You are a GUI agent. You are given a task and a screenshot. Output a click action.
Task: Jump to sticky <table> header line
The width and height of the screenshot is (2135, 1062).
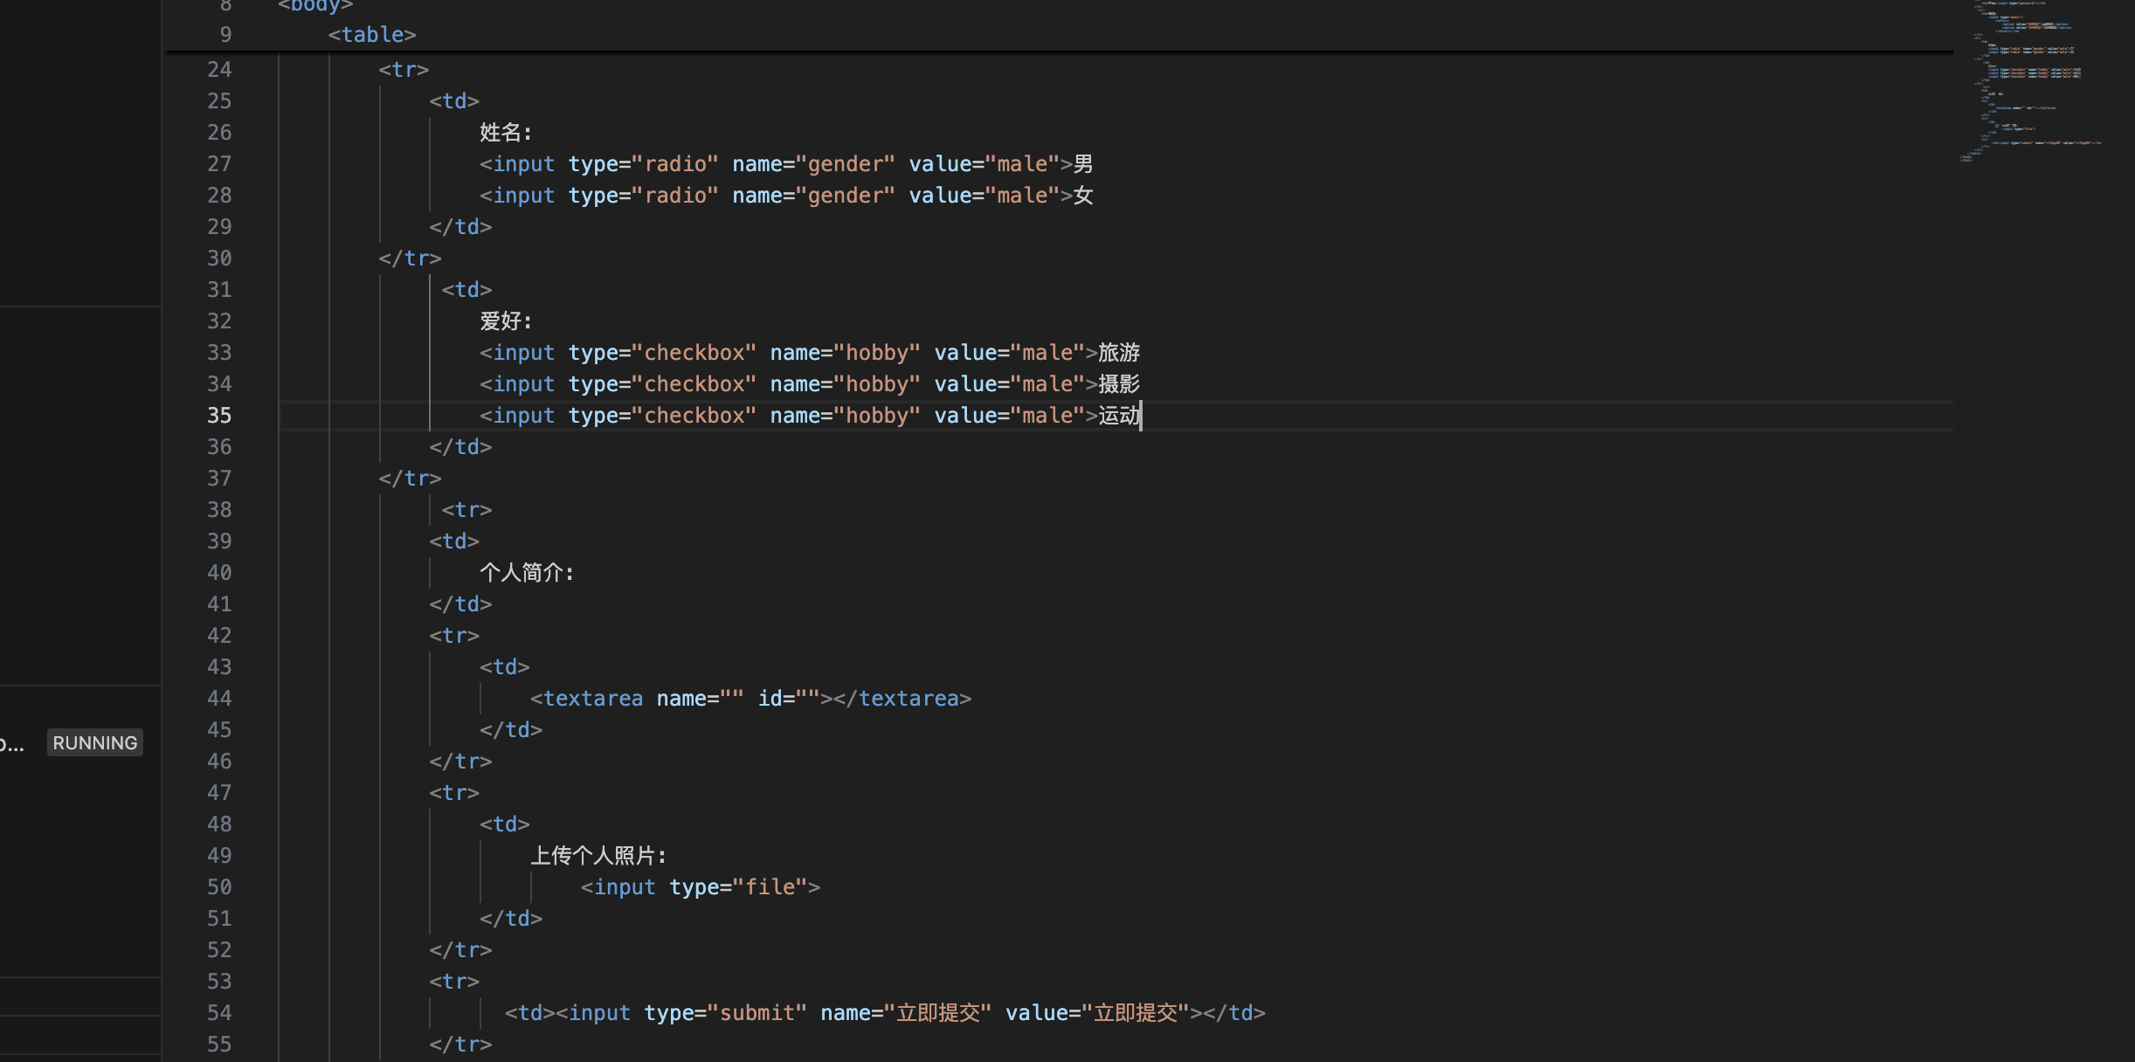click(x=372, y=34)
